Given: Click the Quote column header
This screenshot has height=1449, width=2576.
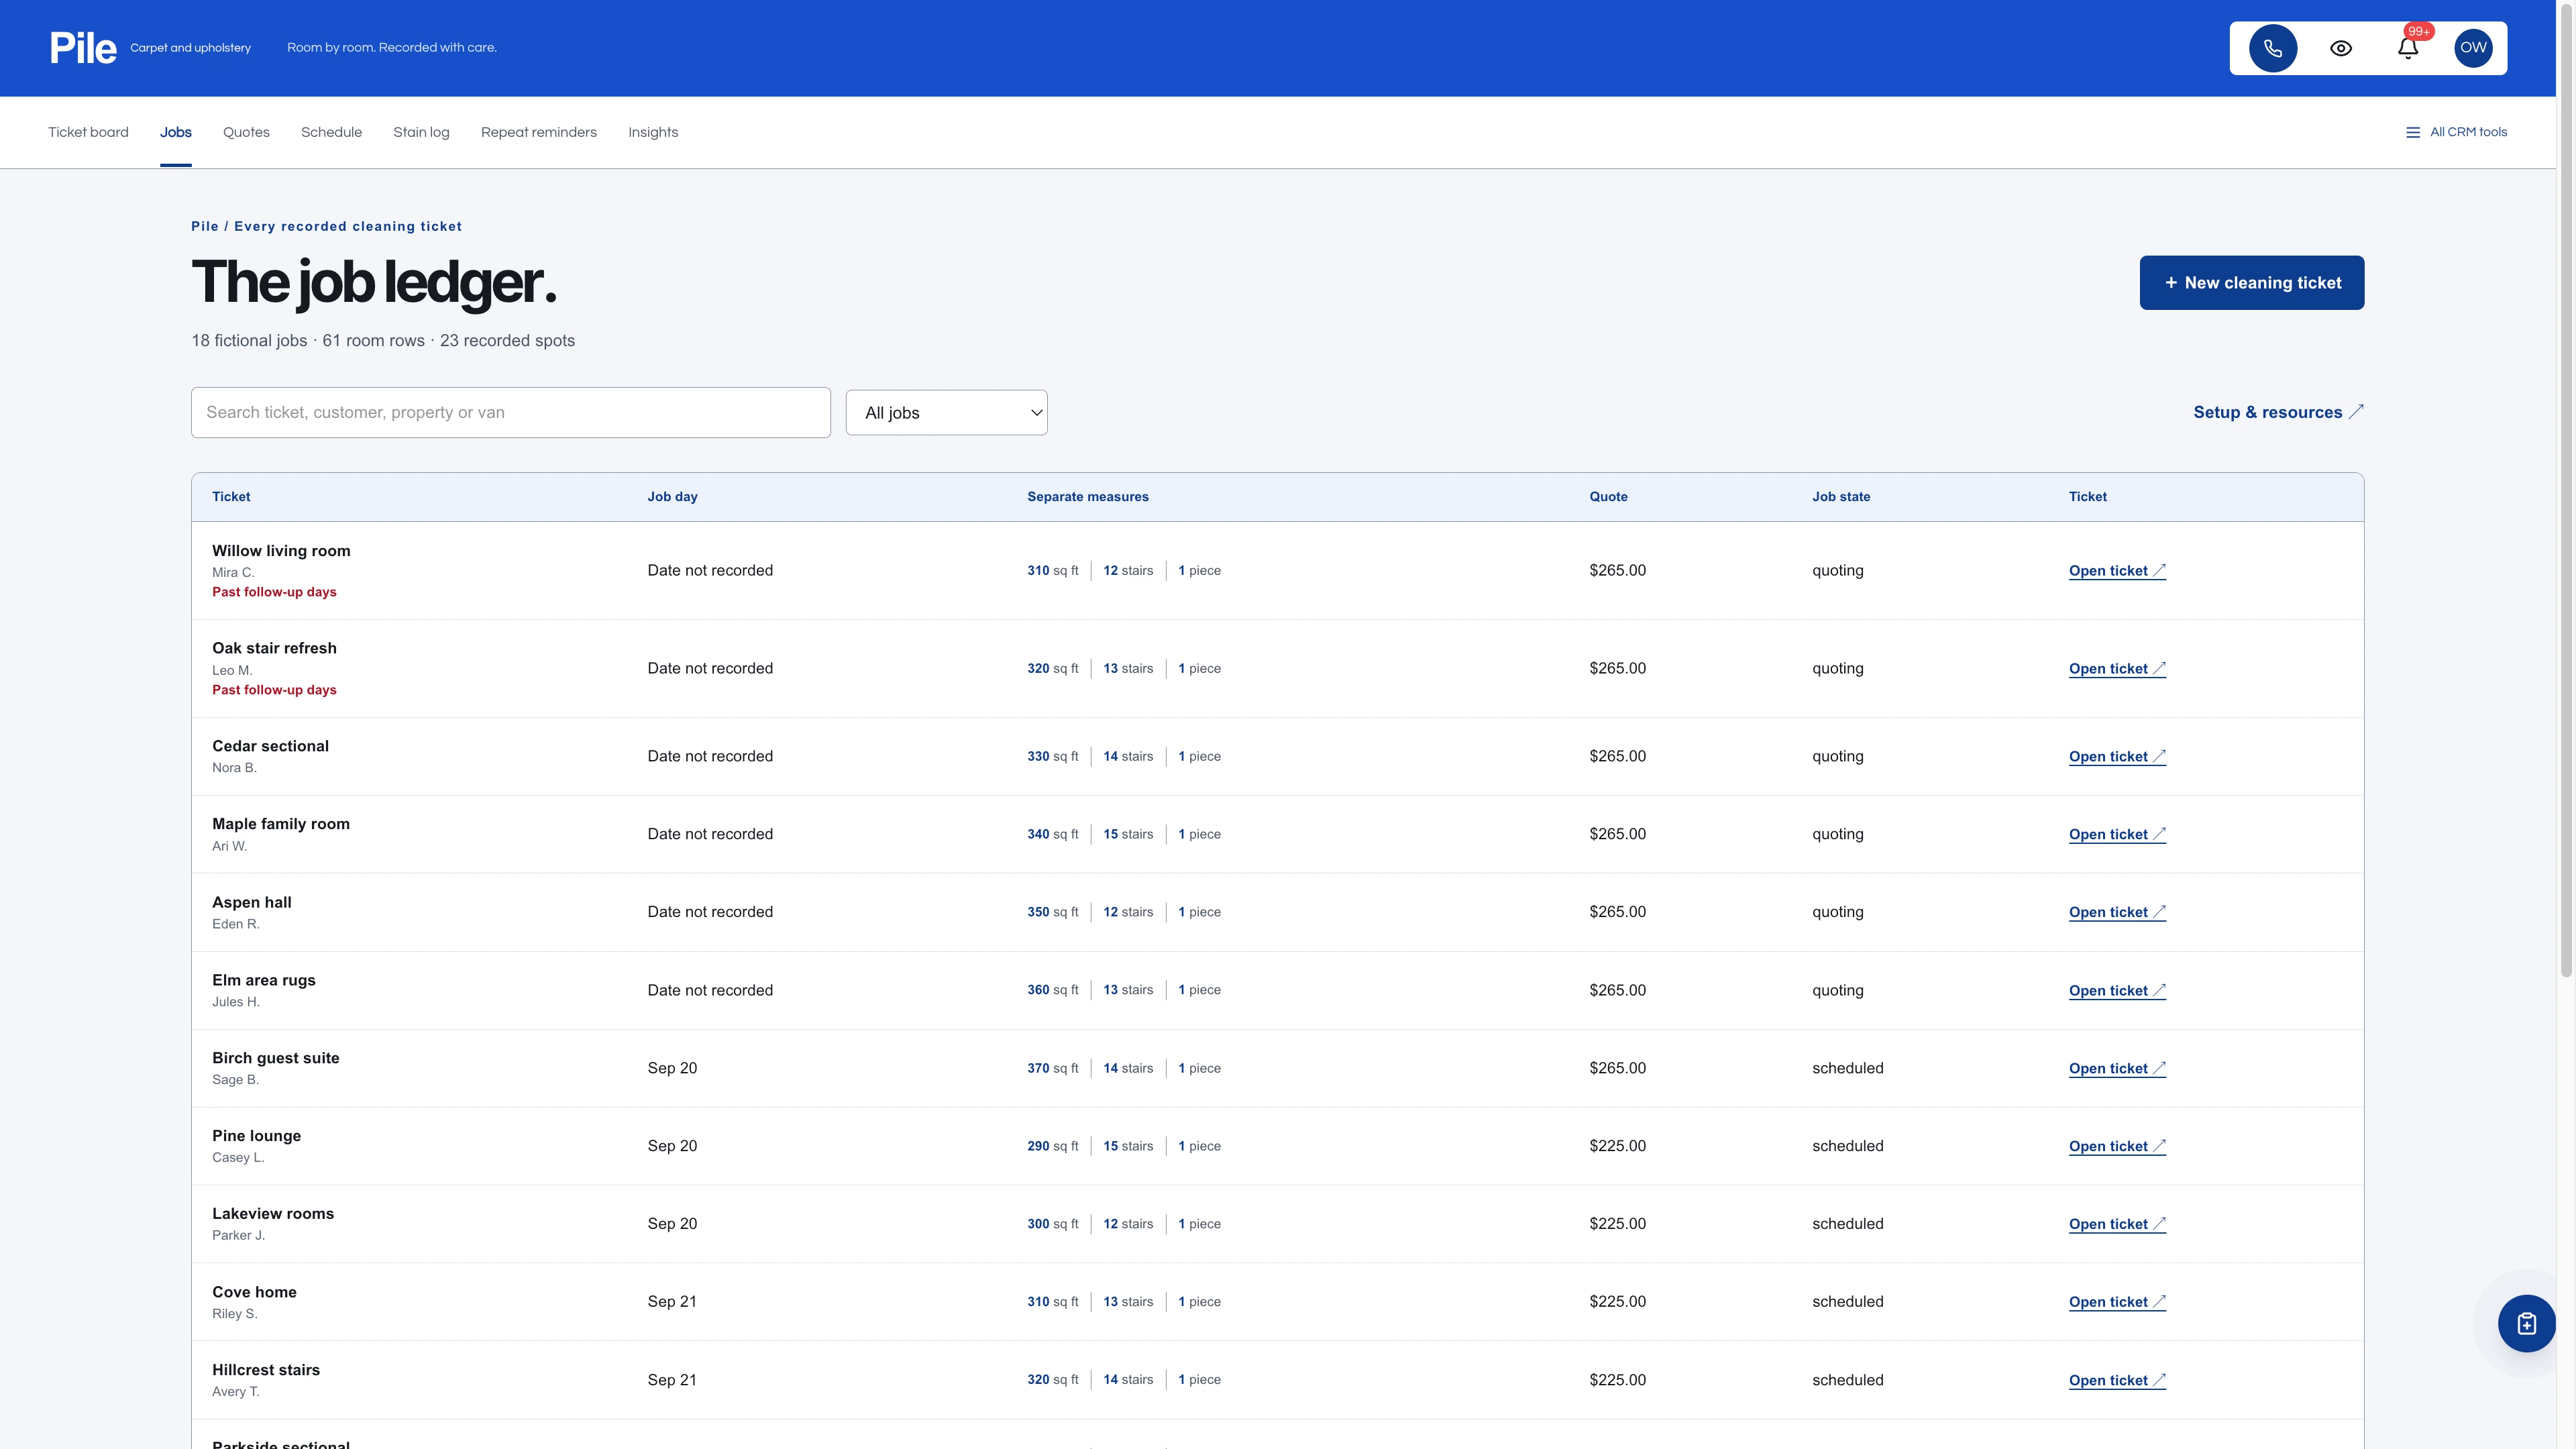Looking at the screenshot, I should 1608,497.
